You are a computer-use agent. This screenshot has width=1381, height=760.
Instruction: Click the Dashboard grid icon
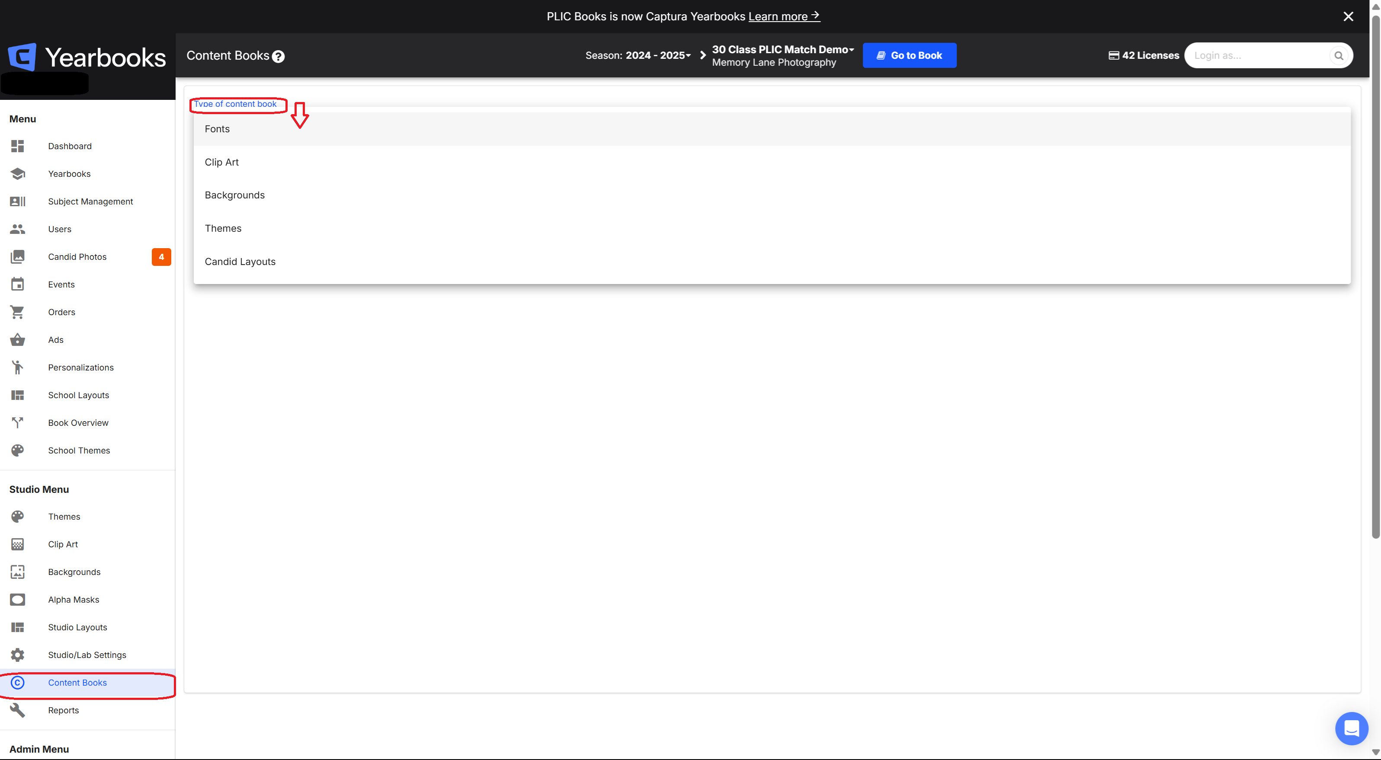point(18,146)
